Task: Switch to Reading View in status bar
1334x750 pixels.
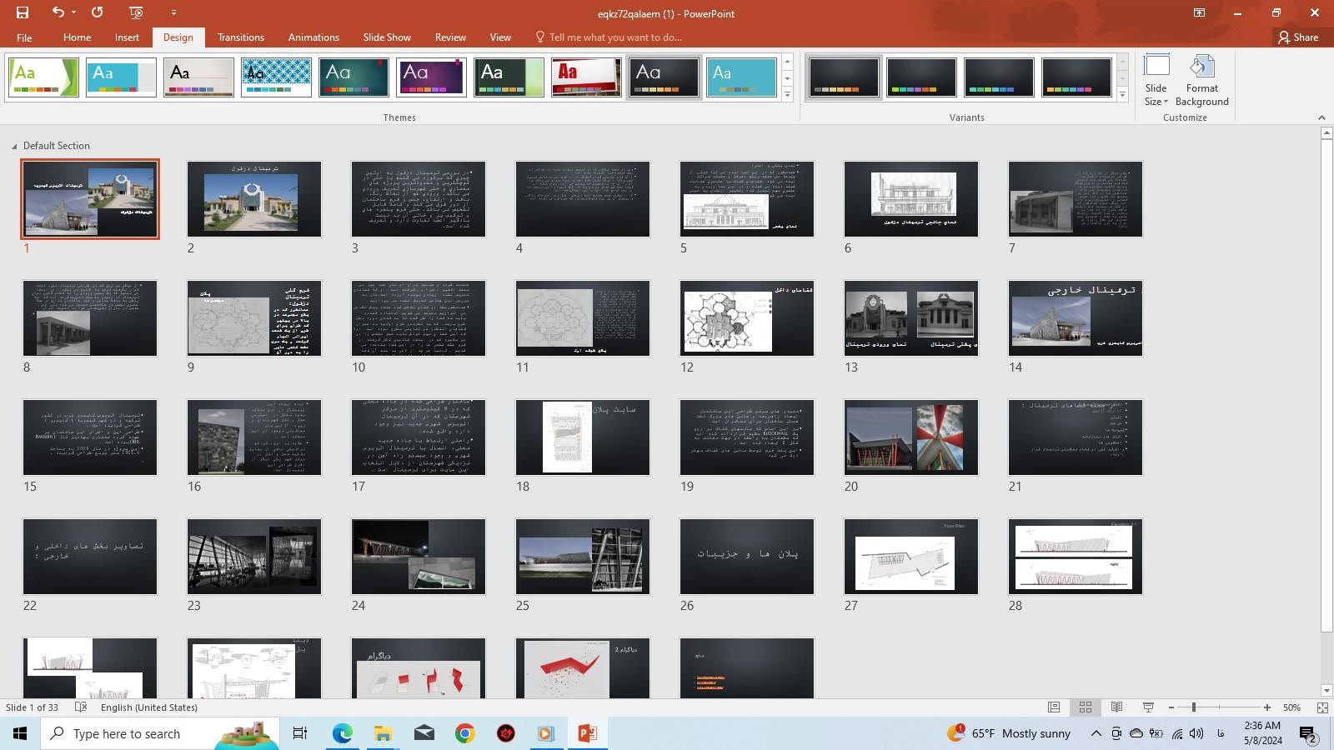Action: point(1116,707)
